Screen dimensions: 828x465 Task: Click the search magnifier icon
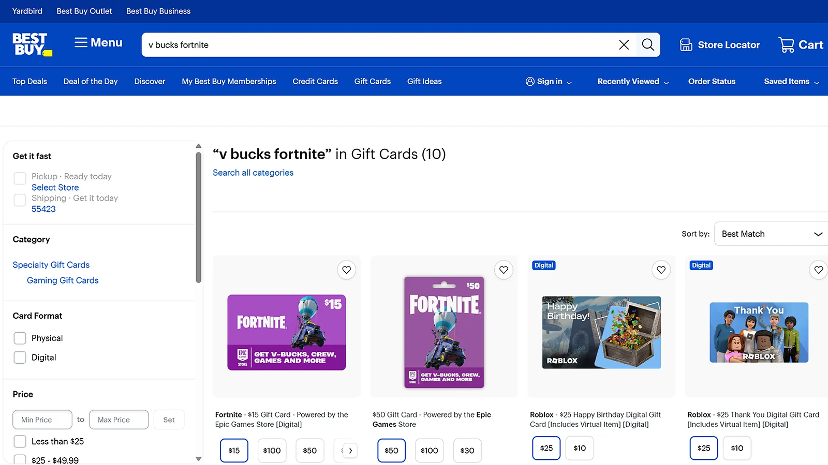click(x=647, y=44)
